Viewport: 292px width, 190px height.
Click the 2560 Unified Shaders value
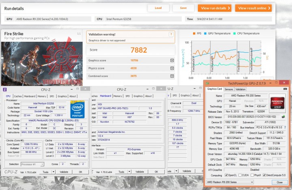pos(236,133)
